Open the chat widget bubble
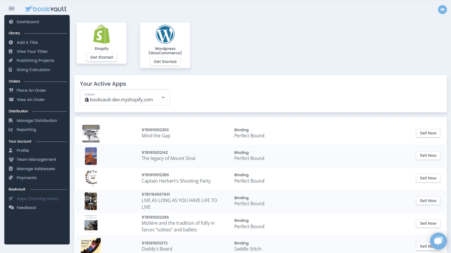Screen dimensions: 451x253 pyautogui.click(x=438, y=241)
